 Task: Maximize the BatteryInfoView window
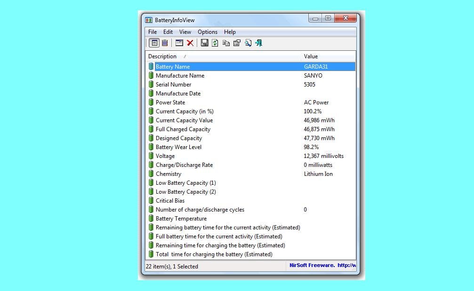click(328, 18)
